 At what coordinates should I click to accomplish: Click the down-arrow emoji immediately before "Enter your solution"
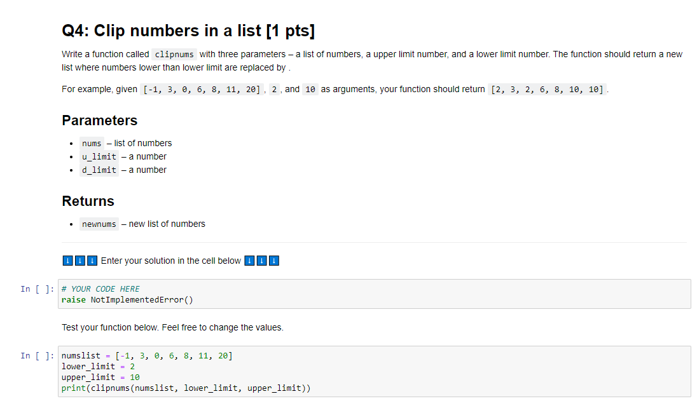tap(92, 261)
